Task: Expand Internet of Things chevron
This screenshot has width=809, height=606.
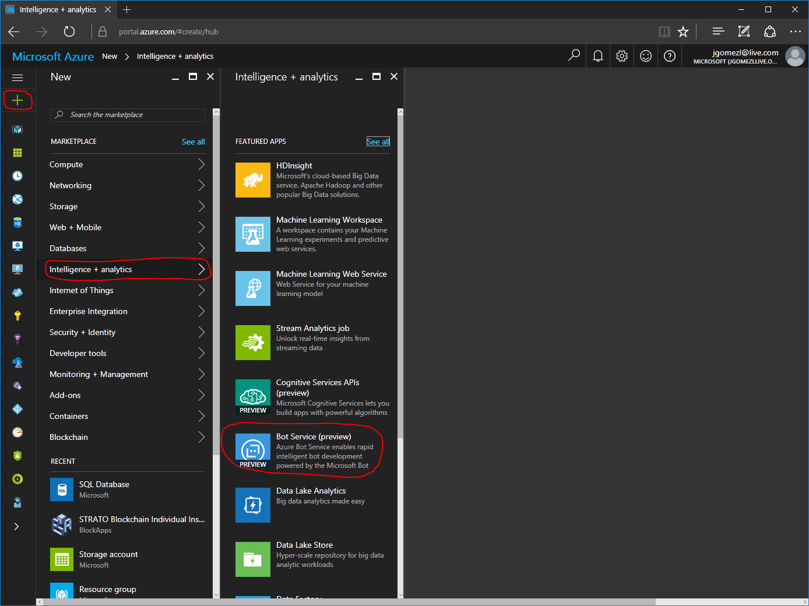Action: pos(201,290)
